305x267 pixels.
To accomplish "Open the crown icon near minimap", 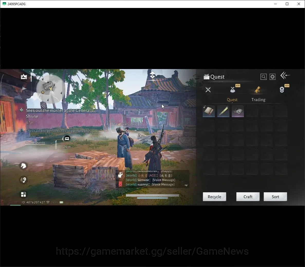I will tap(24, 77).
